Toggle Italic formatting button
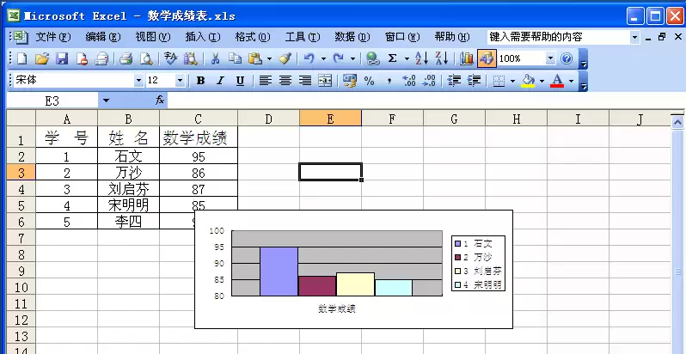 (220, 81)
